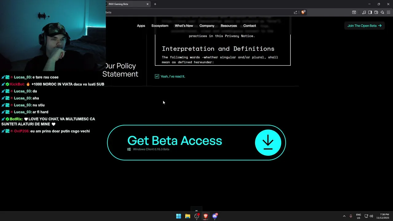Image resolution: width=393 pixels, height=221 pixels.
Task: Click the Brave browser taskbar icon
Action: (206, 216)
